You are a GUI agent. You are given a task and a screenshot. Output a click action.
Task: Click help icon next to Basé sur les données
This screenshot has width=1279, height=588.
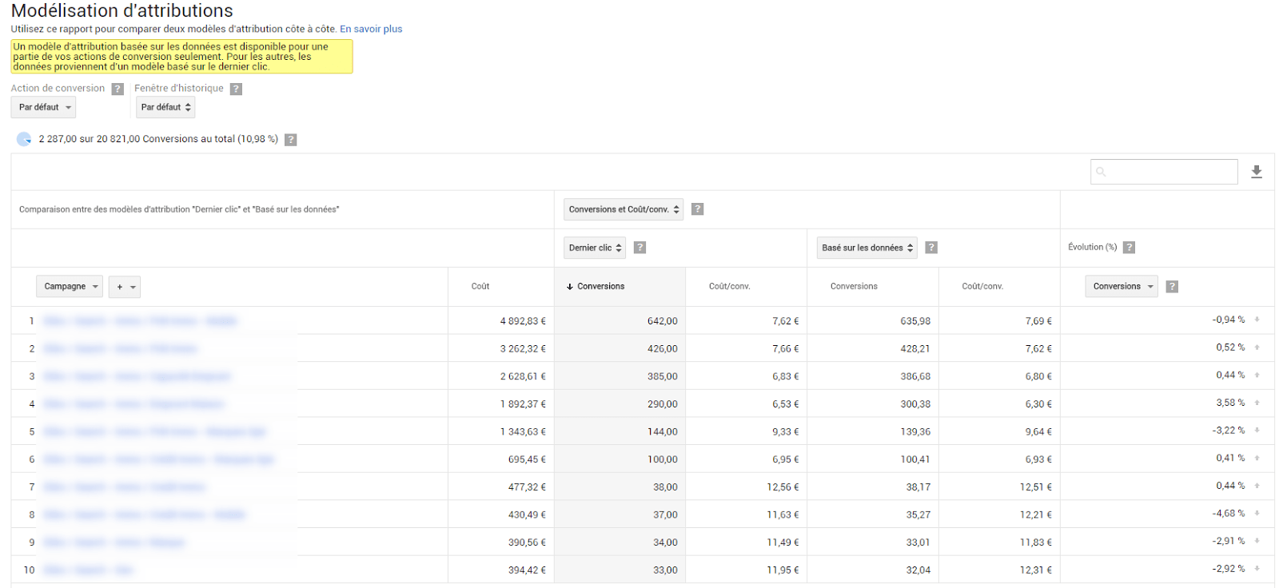[931, 248]
